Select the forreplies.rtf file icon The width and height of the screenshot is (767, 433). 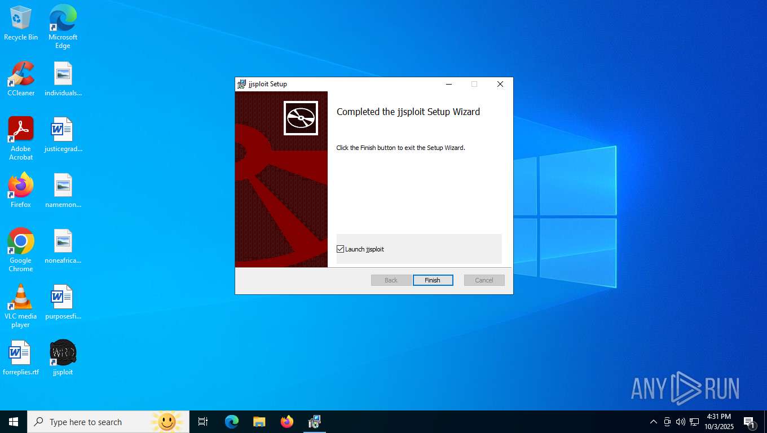21,358
